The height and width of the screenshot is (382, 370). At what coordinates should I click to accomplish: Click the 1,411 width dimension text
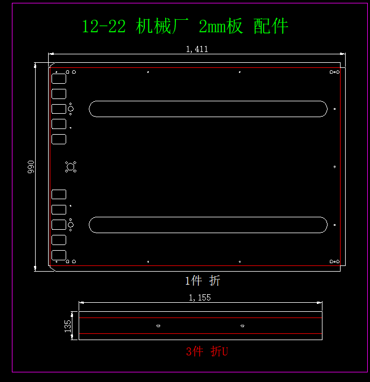tap(197, 49)
